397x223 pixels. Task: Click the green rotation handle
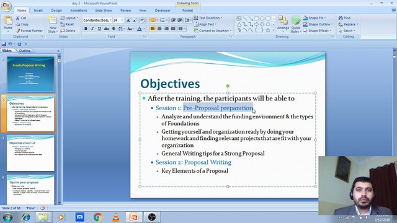pos(228,86)
